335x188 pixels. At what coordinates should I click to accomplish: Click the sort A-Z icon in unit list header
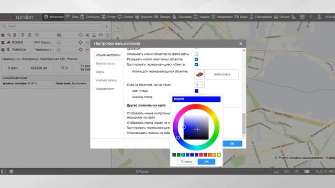pos(9,35)
